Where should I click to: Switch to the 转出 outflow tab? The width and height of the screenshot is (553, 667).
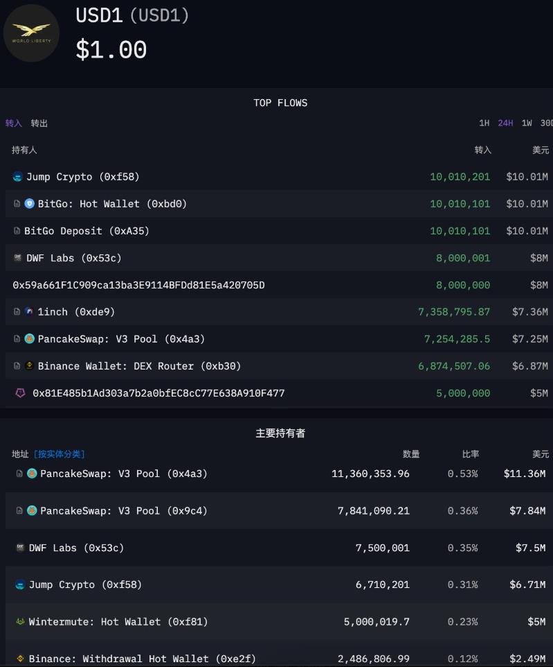(x=39, y=123)
